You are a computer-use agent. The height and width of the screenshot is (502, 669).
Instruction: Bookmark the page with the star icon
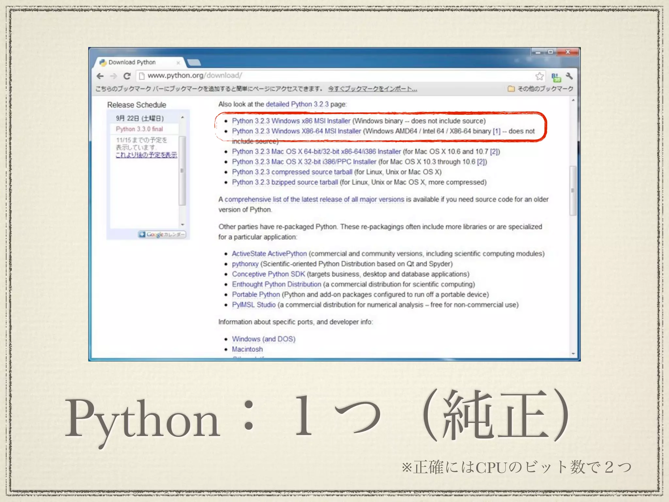(540, 76)
